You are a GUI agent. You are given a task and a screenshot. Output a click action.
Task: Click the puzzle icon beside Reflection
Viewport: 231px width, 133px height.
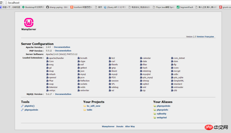click(79, 81)
